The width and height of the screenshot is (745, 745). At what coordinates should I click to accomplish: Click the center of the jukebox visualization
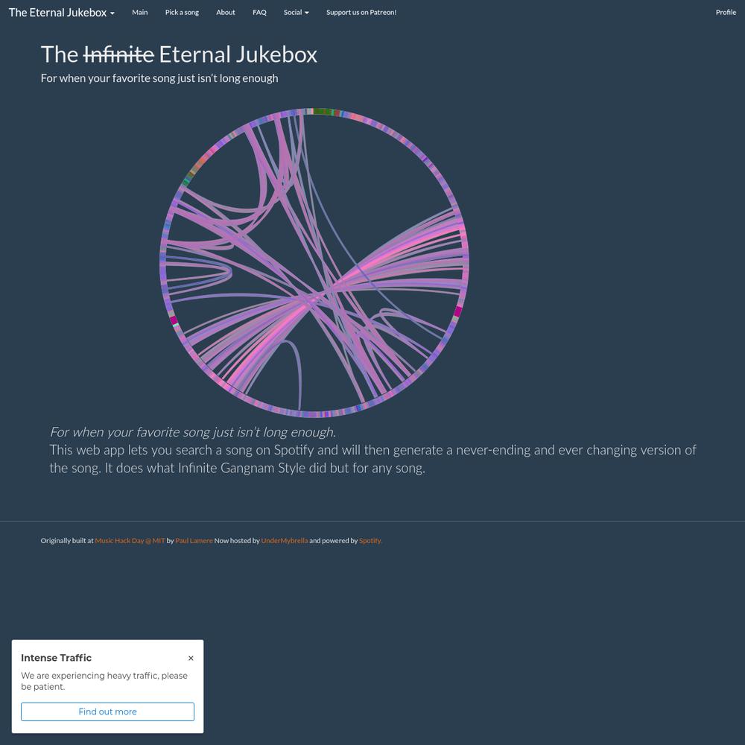(x=314, y=262)
